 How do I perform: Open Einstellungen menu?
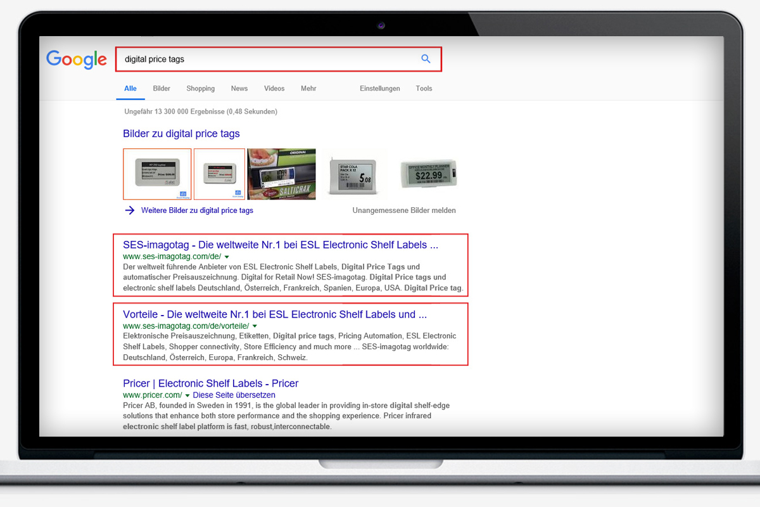coord(380,89)
